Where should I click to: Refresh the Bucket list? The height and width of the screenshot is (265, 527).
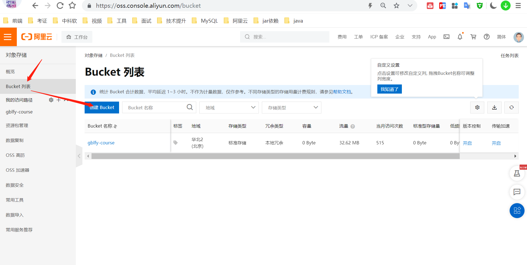[512, 107]
